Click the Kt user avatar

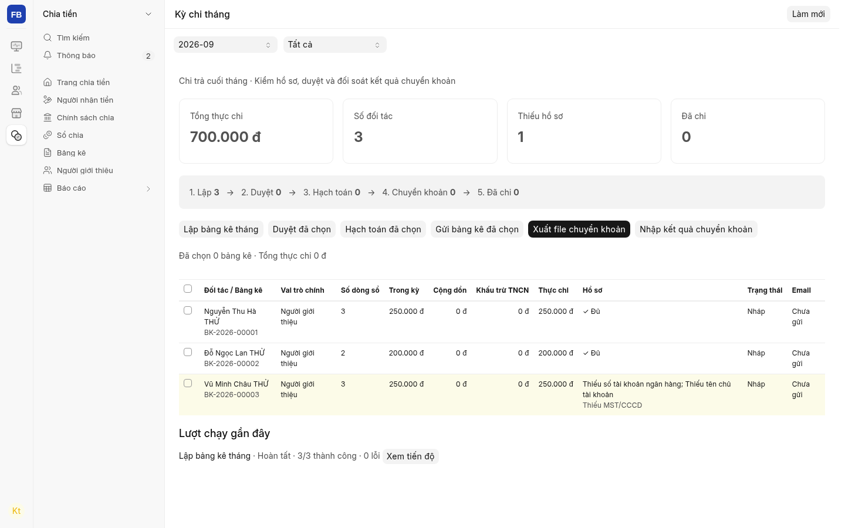[x=16, y=511]
